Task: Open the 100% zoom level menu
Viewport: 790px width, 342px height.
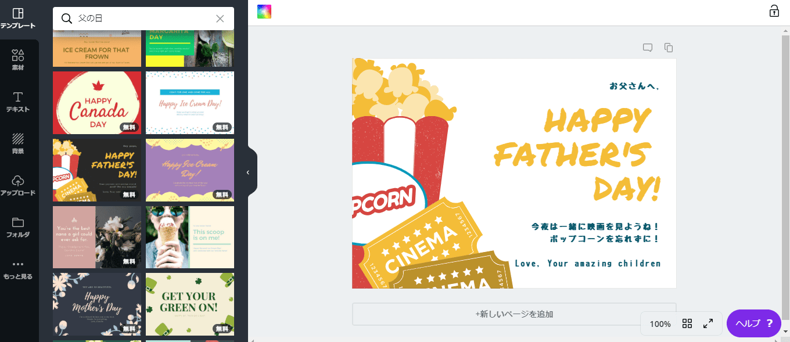Action: pos(660,324)
